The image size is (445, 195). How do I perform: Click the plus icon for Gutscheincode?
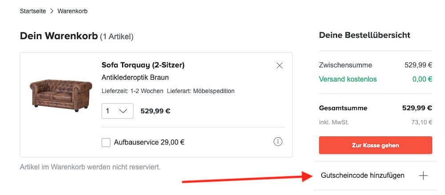point(423,175)
